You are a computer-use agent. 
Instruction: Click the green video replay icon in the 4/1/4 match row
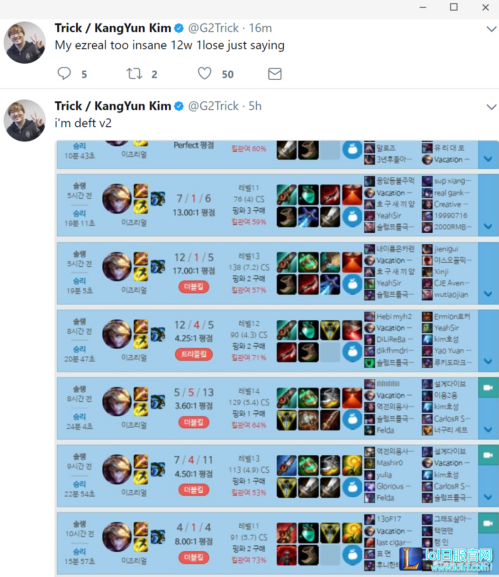(488, 523)
